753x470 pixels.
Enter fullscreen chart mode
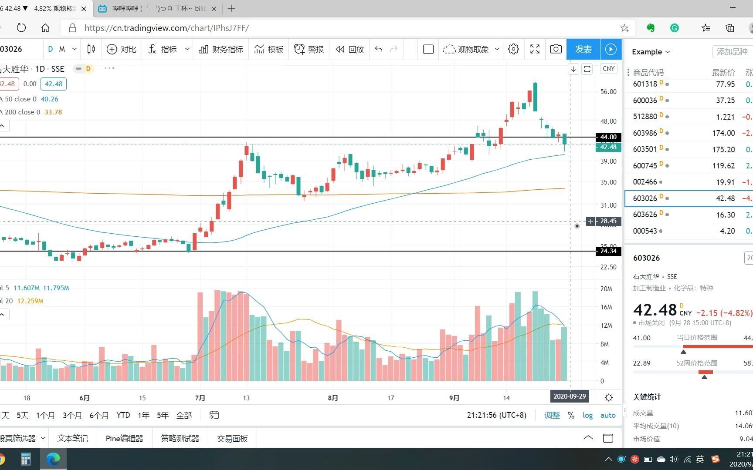tap(535, 49)
